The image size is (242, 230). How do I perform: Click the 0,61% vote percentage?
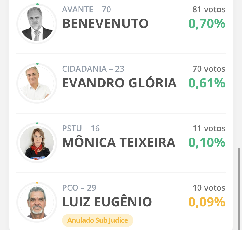[207, 83]
